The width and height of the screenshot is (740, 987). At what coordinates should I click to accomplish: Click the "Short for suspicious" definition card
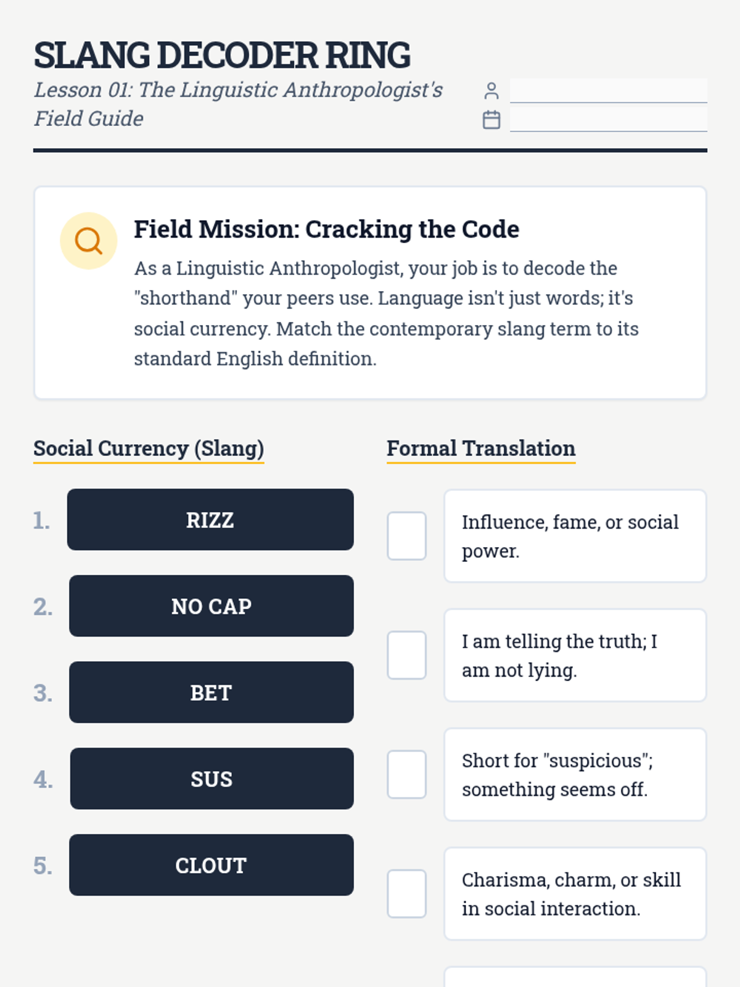tap(575, 774)
